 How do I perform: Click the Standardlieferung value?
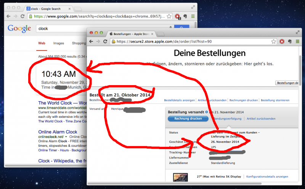223,163
